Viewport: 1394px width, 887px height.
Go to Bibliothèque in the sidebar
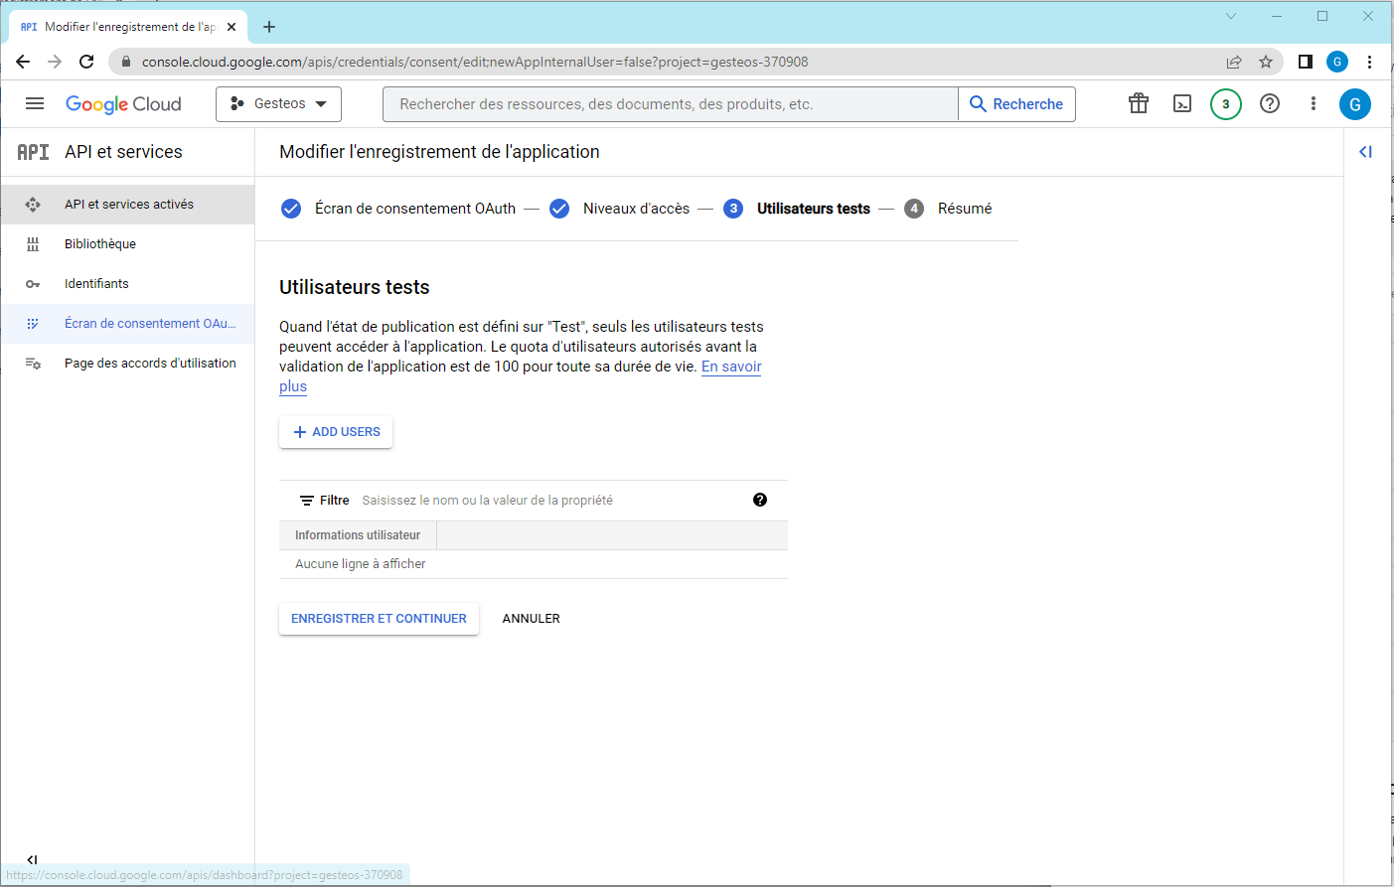click(100, 244)
